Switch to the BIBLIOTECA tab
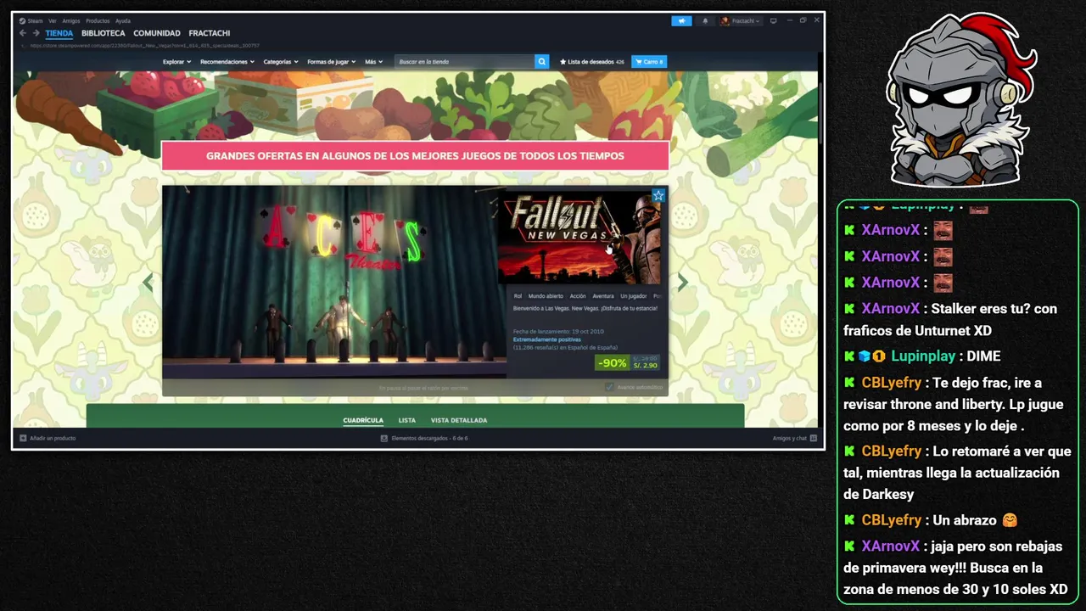Viewport: 1086px width, 611px height. click(104, 33)
